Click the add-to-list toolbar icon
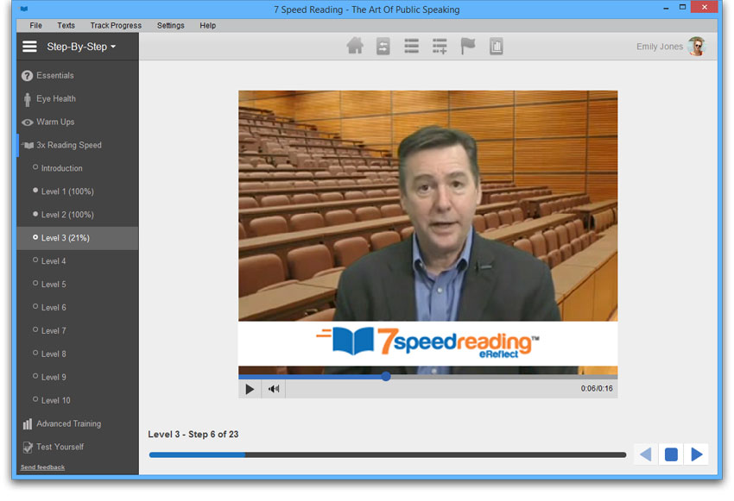The height and width of the screenshot is (501, 734). 440,46
